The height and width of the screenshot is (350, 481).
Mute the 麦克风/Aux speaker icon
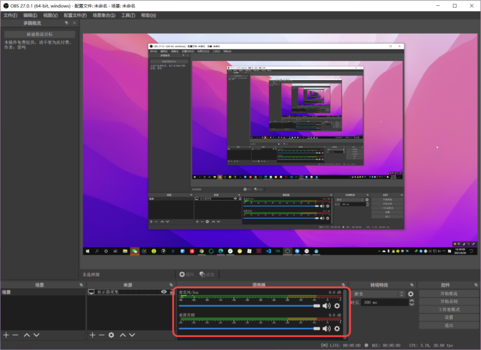pyautogui.click(x=327, y=306)
